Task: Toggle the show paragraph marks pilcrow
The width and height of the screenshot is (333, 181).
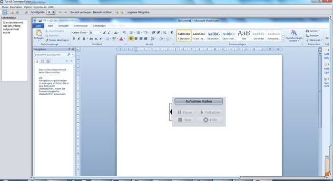Action: 172,32
